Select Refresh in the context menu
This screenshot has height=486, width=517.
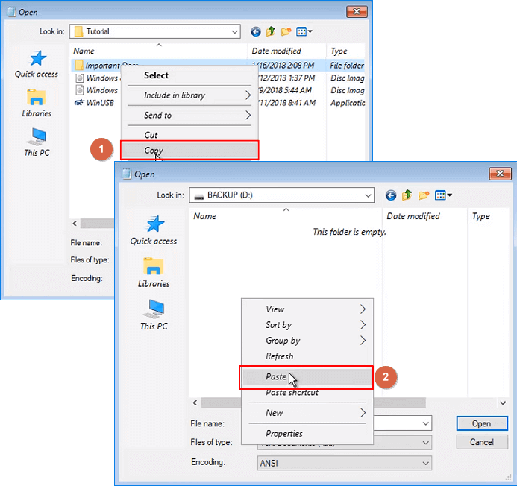coord(279,356)
